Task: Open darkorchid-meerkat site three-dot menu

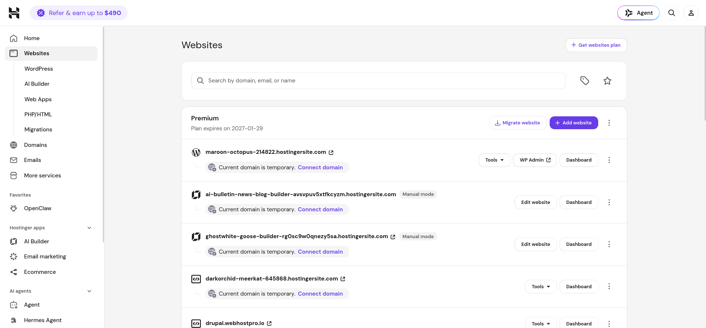Action: [x=609, y=286]
